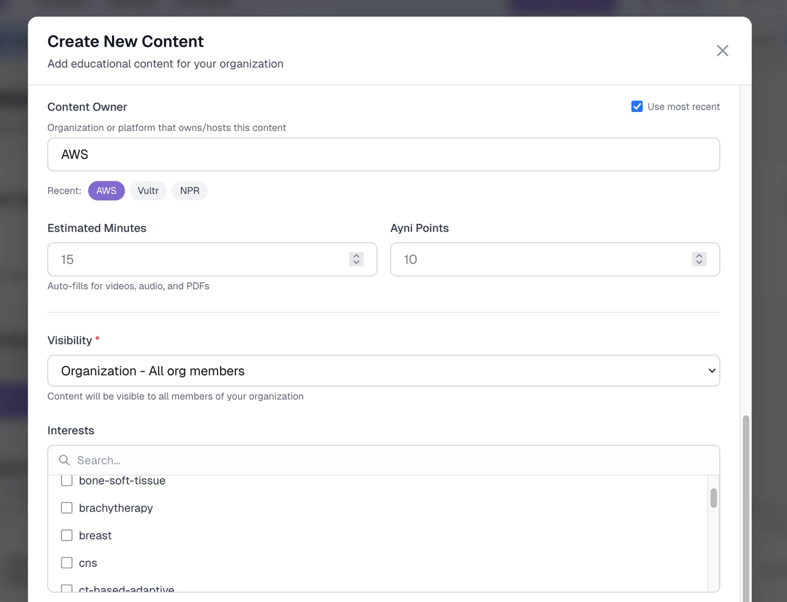This screenshot has width=787, height=602.
Task: Click the Estimated Minutes input field
Action: [197, 259]
